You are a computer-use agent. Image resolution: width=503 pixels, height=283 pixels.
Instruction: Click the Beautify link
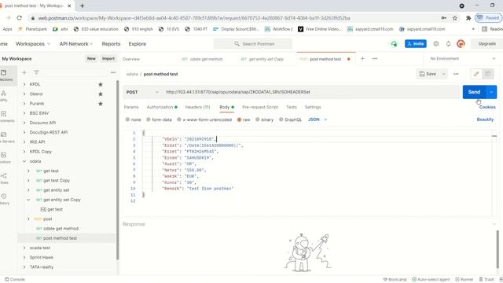[x=485, y=119]
